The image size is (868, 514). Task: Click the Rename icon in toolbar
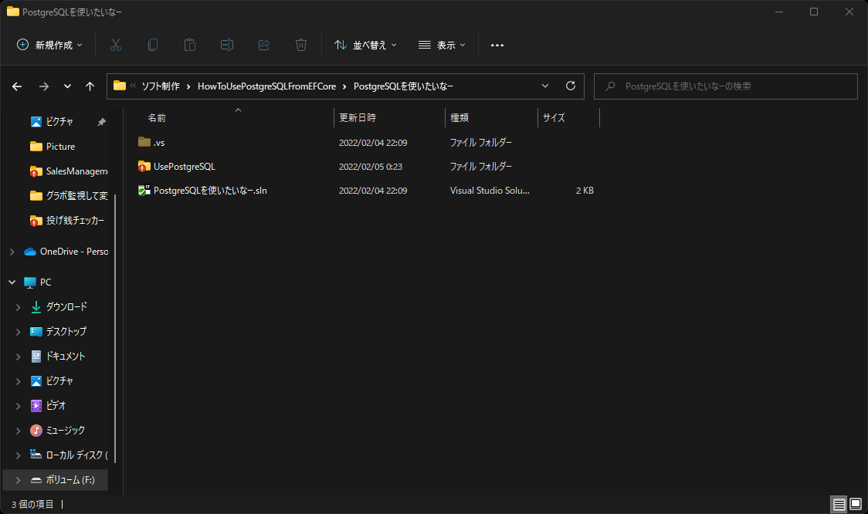(x=227, y=45)
